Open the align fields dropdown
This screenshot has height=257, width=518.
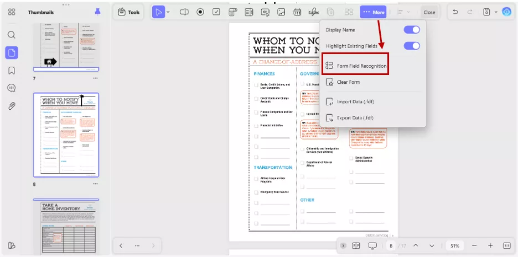pyautogui.click(x=403, y=12)
